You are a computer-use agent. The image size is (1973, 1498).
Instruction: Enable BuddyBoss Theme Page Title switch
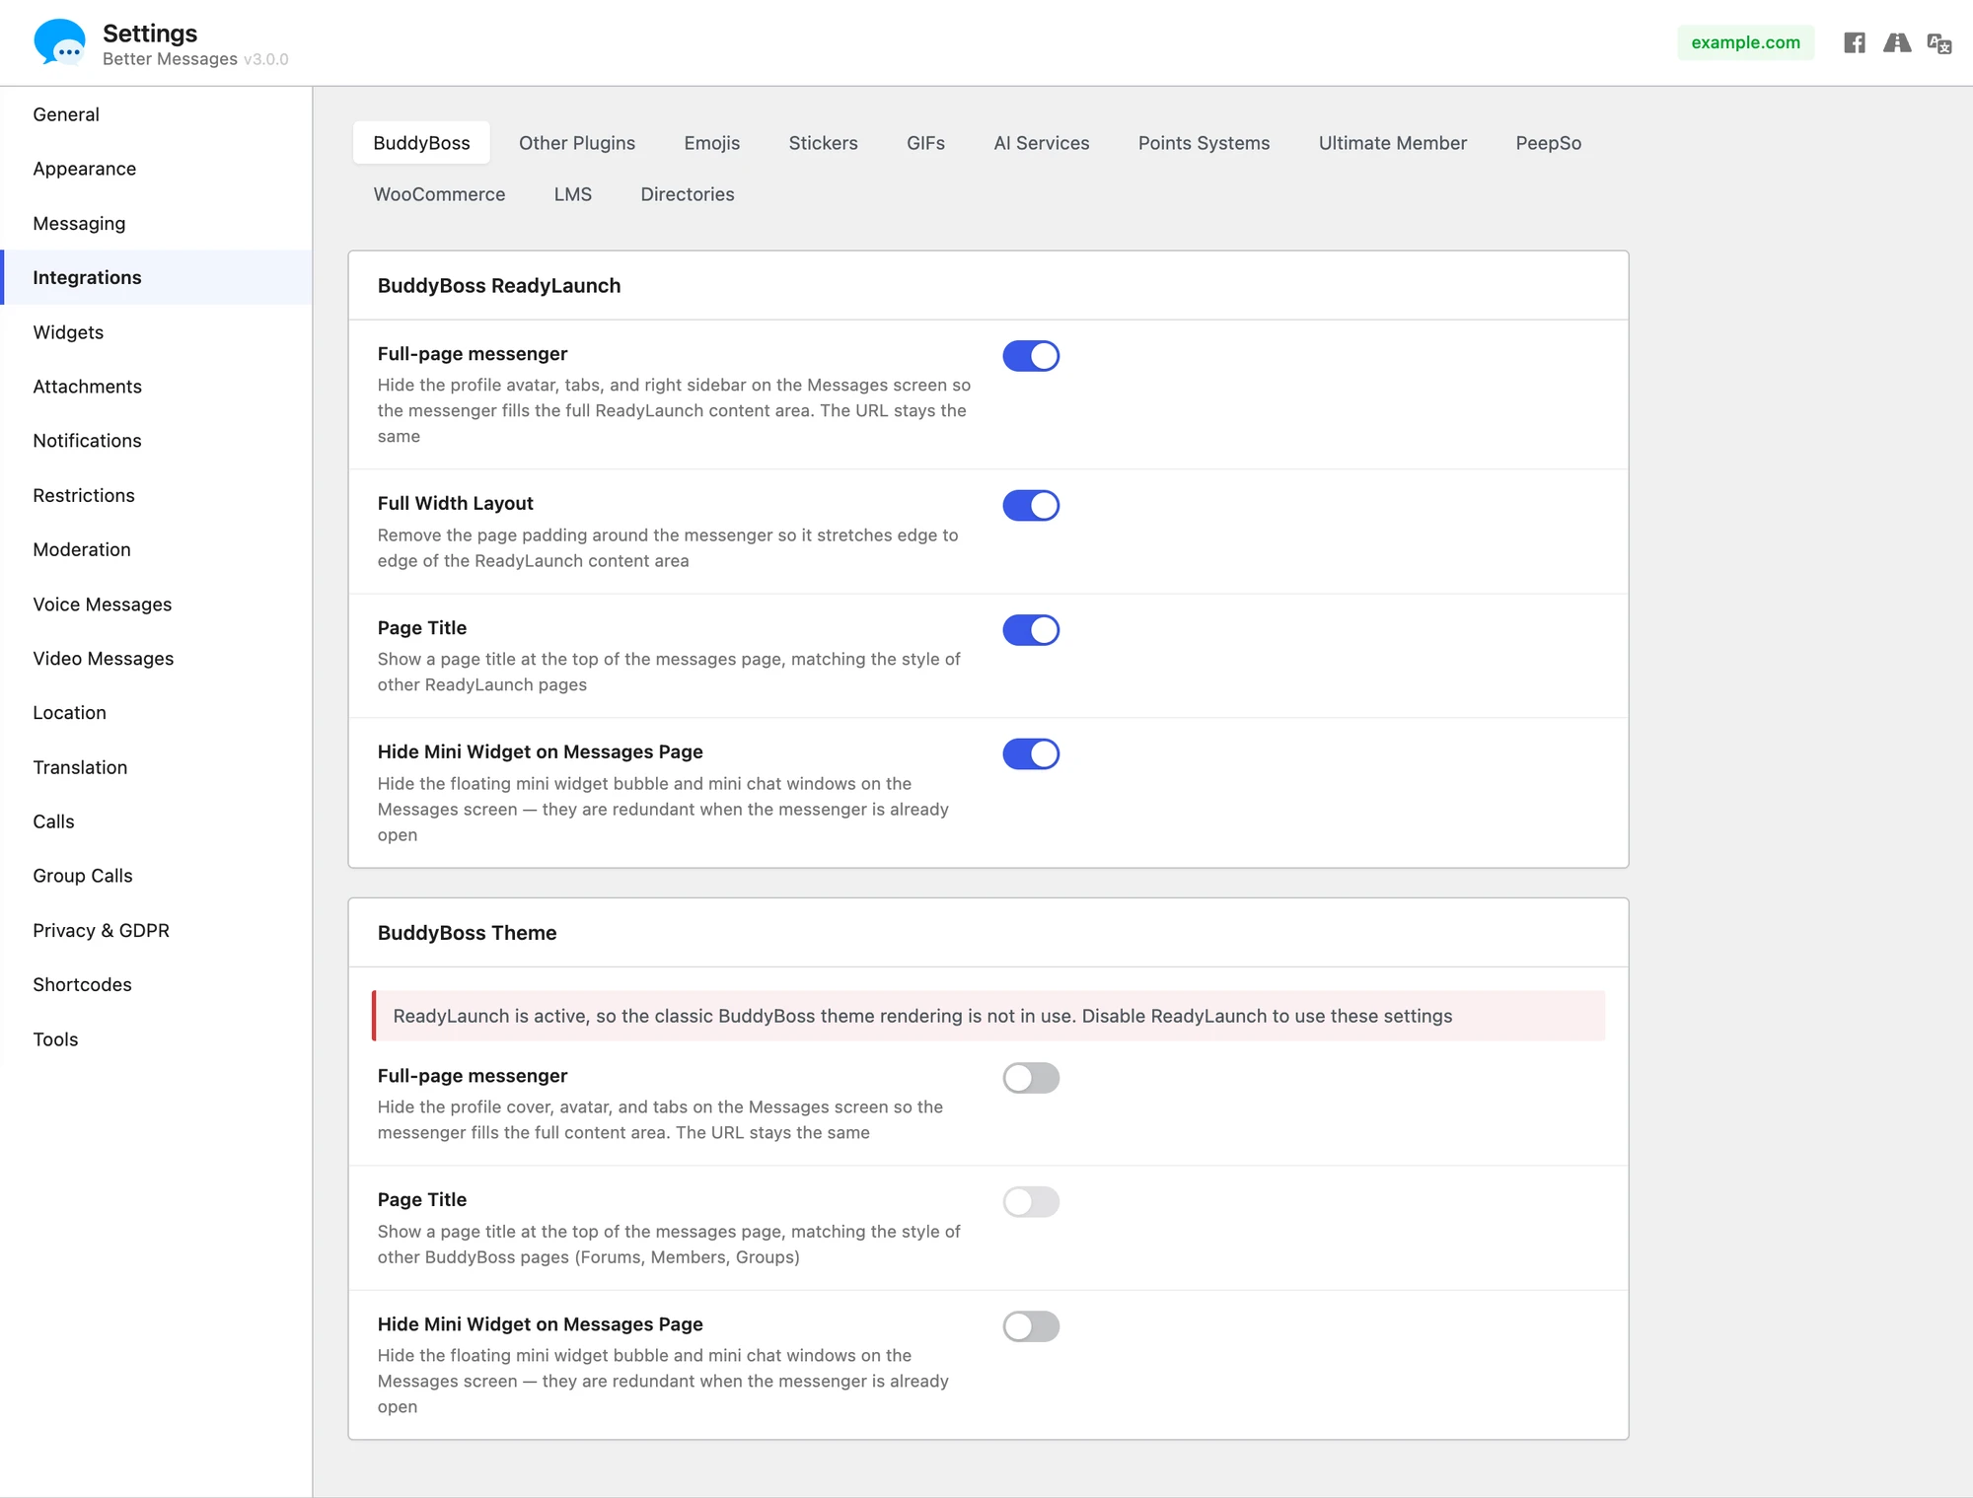tap(1031, 1202)
